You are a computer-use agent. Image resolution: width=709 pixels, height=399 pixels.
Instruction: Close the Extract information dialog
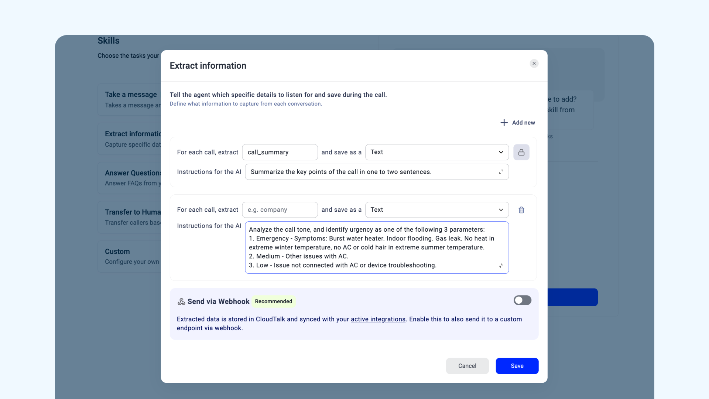pos(534,64)
